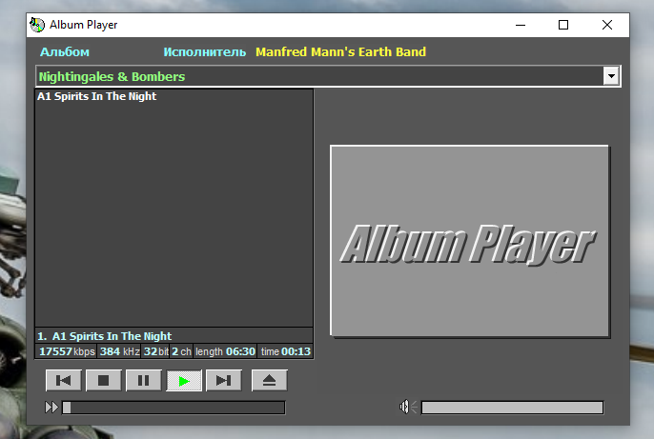Click the 17557 kbps bitrate readout
This screenshot has height=439, width=654.
[67, 351]
